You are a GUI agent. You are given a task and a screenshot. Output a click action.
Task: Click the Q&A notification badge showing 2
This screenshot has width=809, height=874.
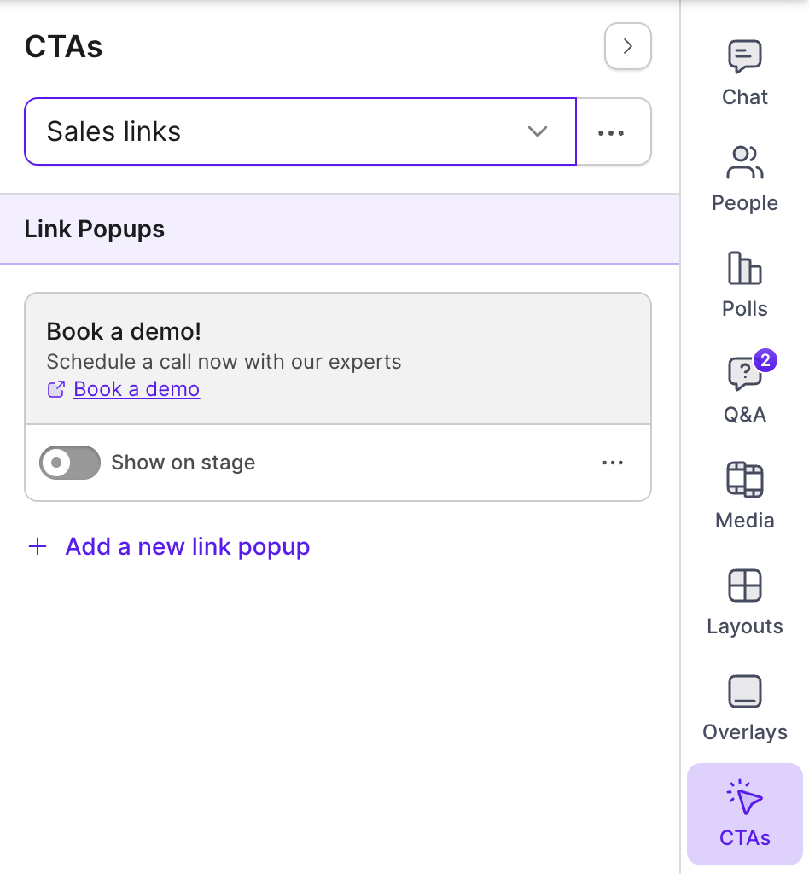[765, 360]
